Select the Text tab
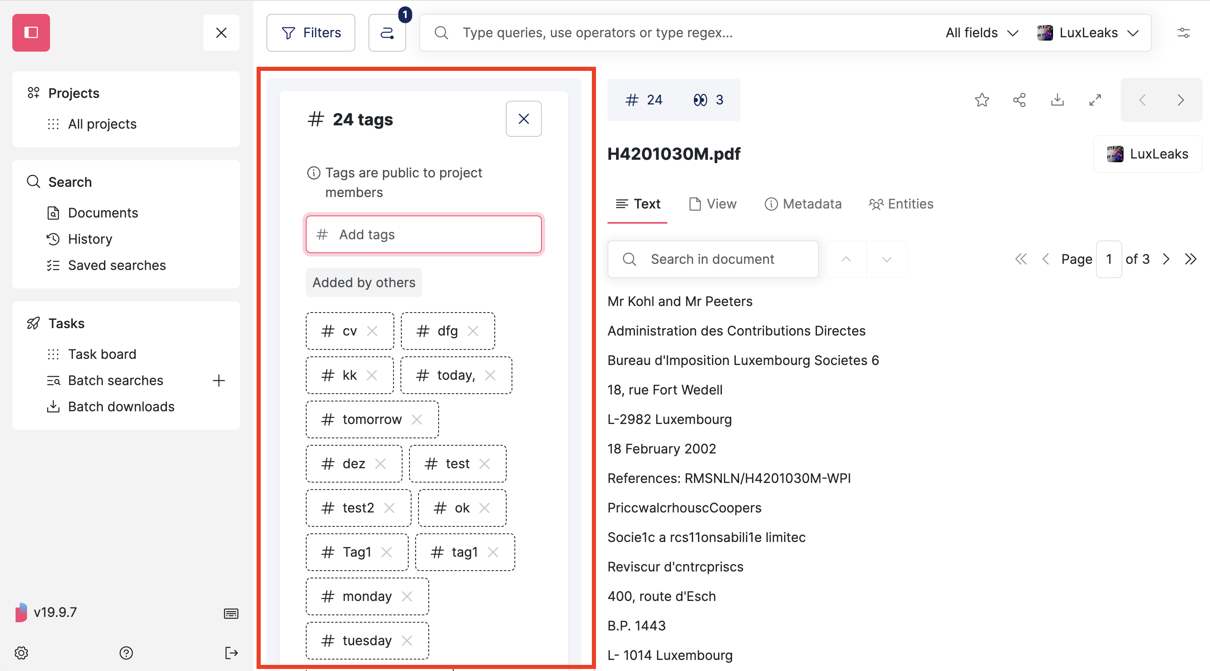 [637, 204]
